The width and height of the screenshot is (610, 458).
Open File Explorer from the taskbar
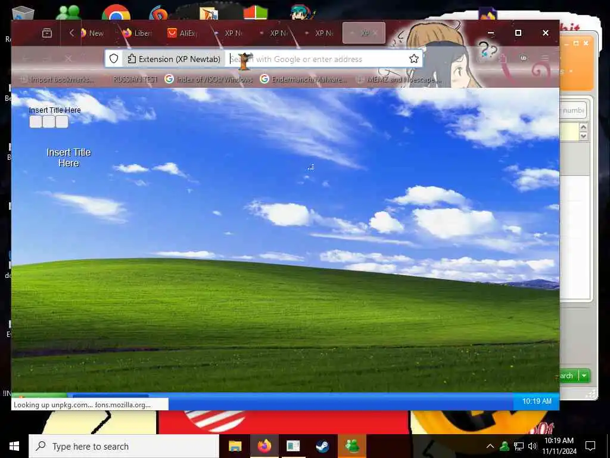(235, 446)
